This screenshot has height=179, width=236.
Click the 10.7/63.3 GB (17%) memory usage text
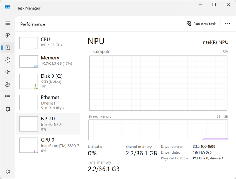click(x=56, y=64)
